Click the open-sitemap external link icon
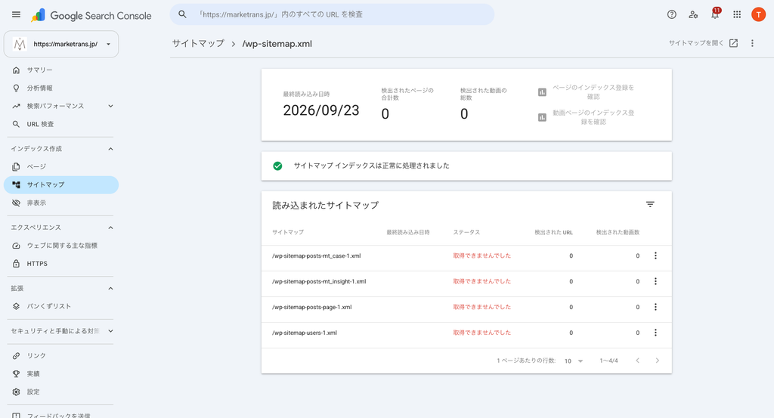 pyautogui.click(x=733, y=43)
